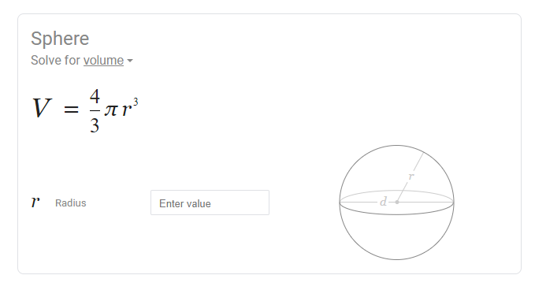Click the dropdown arrow beside volume
535x290 pixels.
[x=130, y=61]
